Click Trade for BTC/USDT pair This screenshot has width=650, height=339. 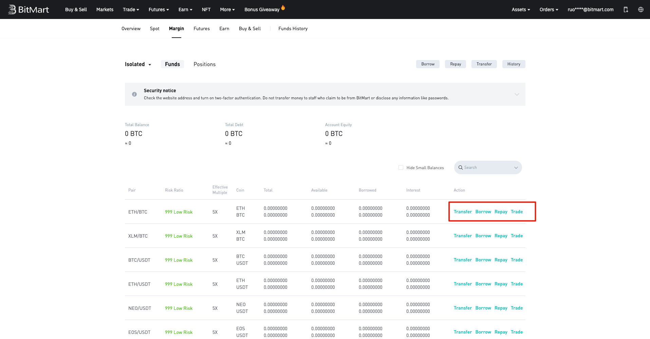coord(517,260)
